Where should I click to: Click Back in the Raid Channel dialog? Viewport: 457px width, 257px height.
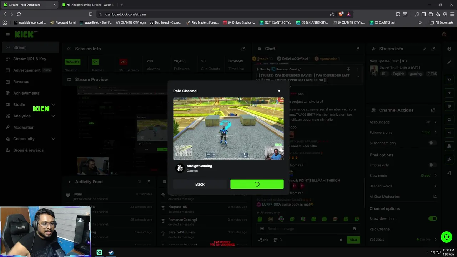point(200,184)
